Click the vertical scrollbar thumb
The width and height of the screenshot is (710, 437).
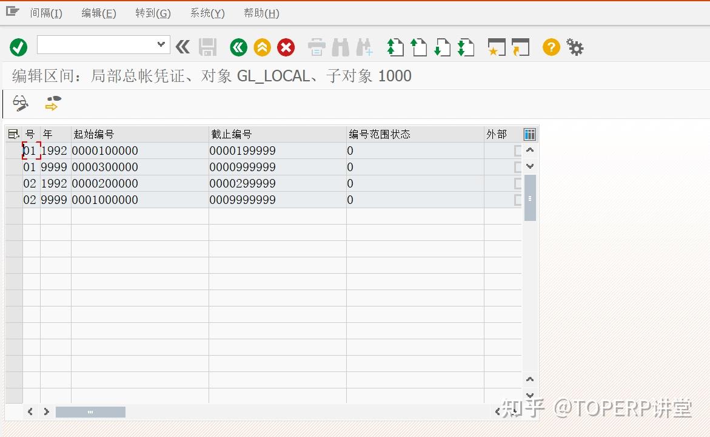pyautogui.click(x=530, y=198)
